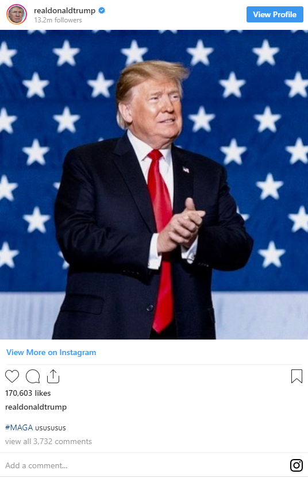Open Instagram via the camera logo icon

pyautogui.click(x=297, y=465)
